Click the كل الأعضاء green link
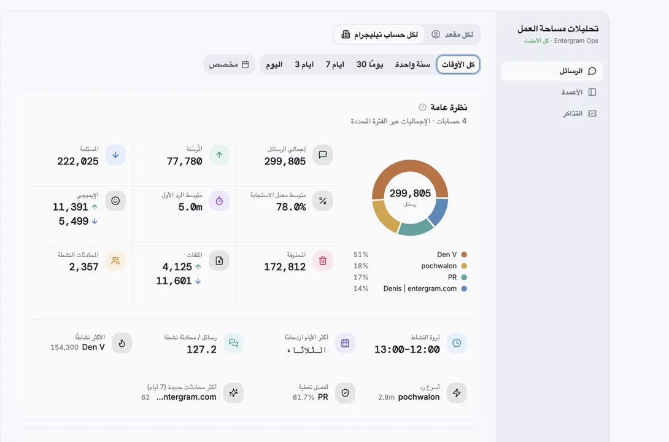 click(x=536, y=41)
